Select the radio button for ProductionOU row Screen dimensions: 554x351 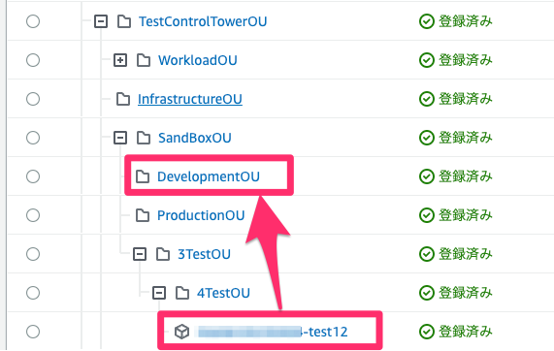pos(33,215)
